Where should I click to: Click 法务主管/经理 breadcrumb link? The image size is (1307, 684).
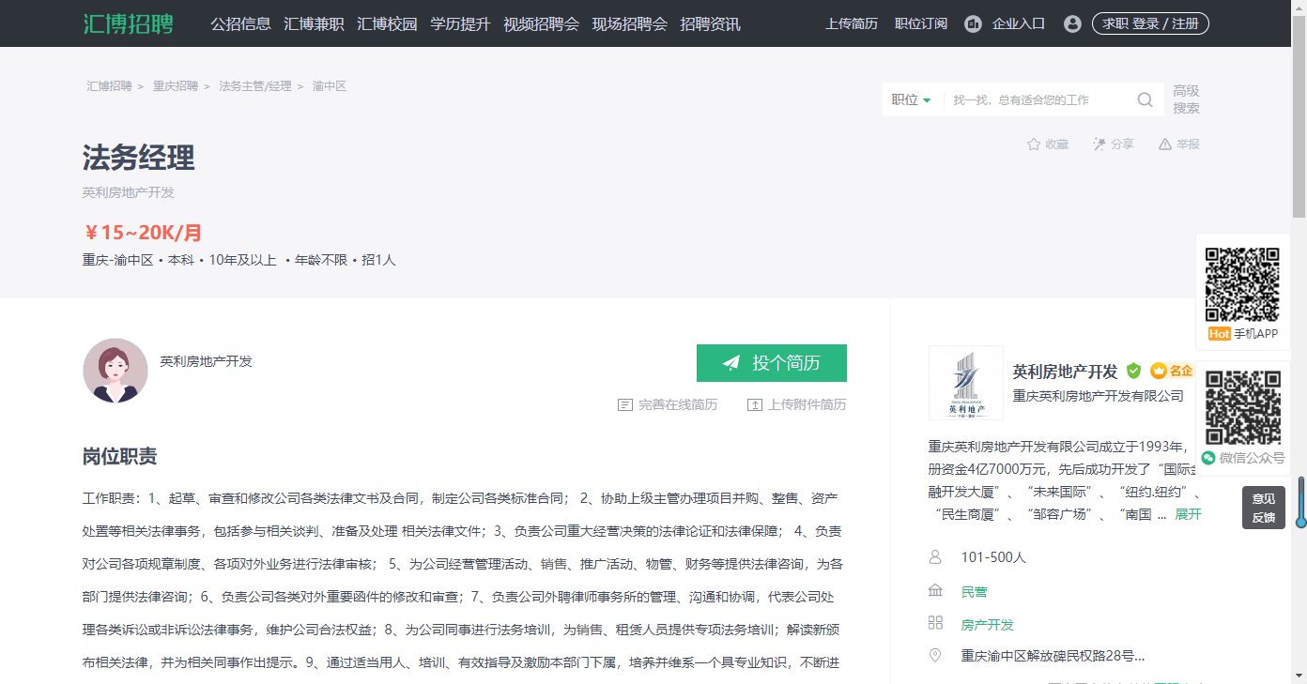[x=255, y=85]
